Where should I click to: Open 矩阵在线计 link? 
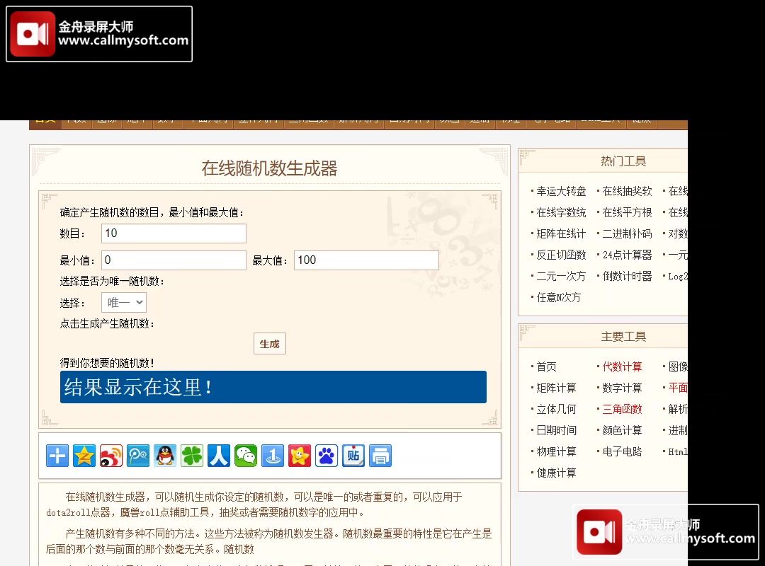(561, 233)
